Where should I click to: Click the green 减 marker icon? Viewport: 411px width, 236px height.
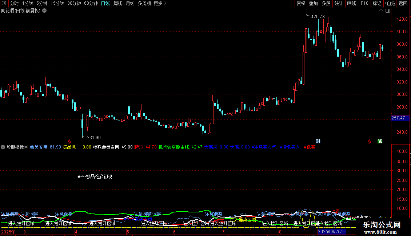point(380,141)
